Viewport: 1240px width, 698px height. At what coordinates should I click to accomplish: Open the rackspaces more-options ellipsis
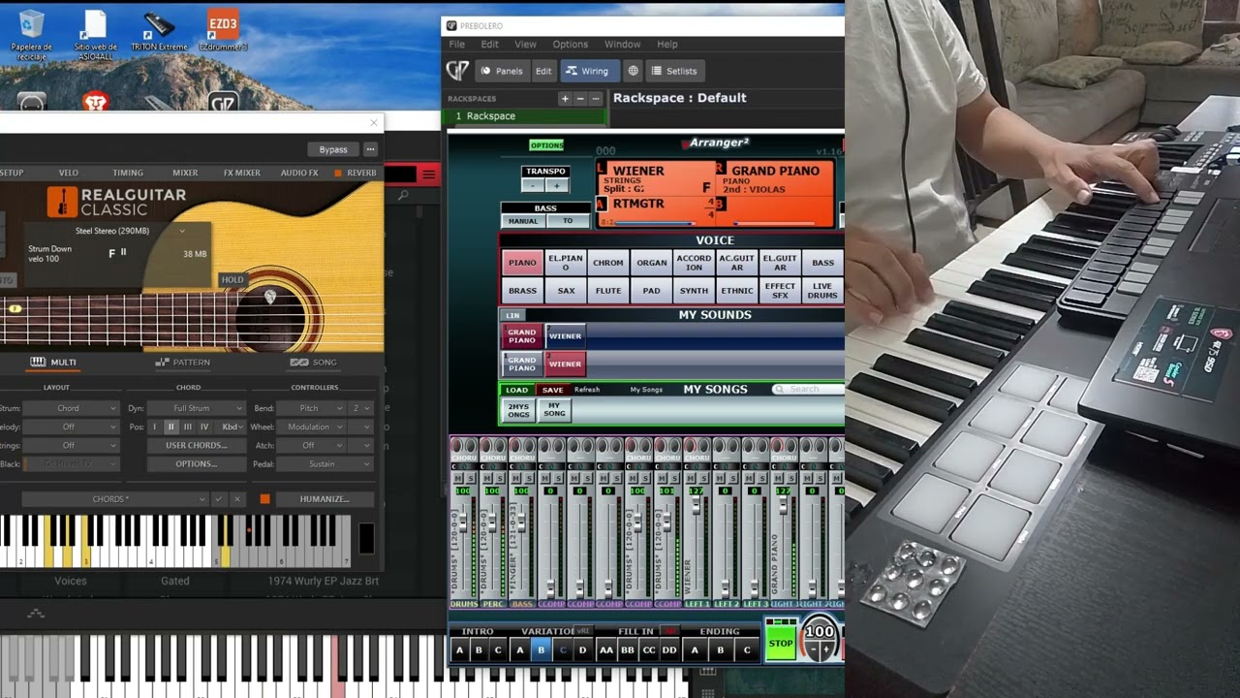coord(596,99)
